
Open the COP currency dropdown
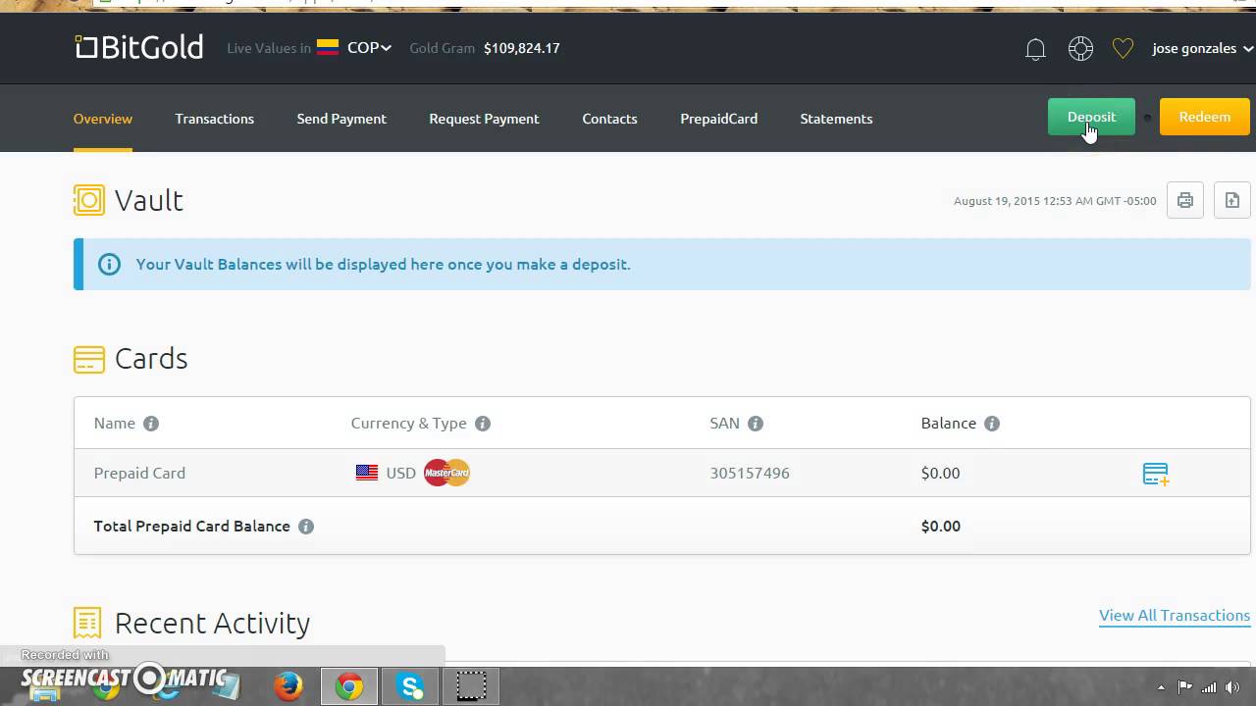(x=368, y=47)
